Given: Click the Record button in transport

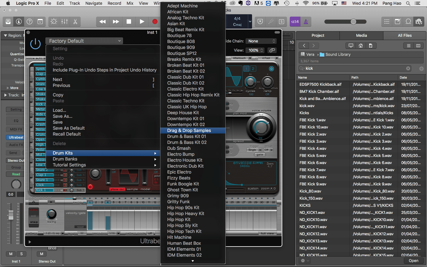Looking at the screenshot, I should point(155,22).
